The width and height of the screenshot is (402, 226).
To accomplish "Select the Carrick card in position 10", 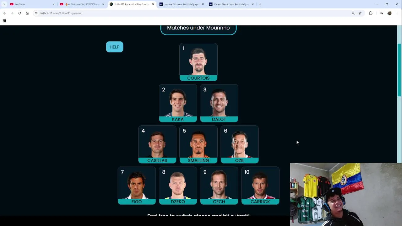I will click(260, 186).
